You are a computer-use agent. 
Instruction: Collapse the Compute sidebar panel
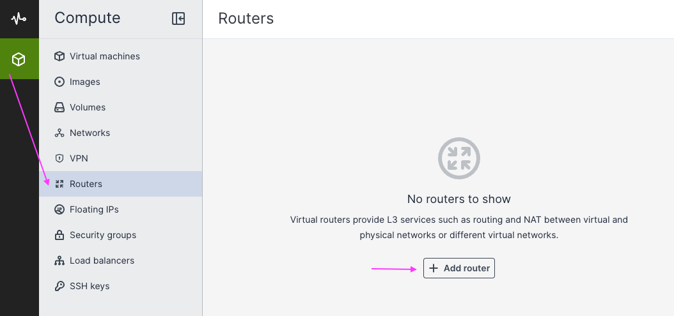178,19
